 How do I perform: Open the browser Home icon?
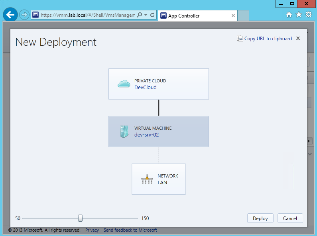tap(289, 15)
